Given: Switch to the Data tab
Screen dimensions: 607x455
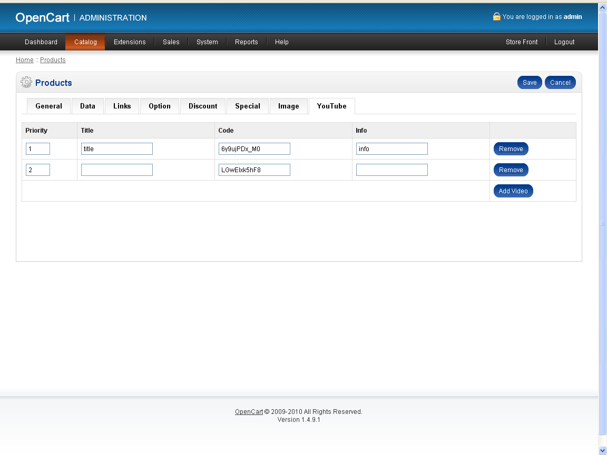Looking at the screenshot, I should [87, 106].
